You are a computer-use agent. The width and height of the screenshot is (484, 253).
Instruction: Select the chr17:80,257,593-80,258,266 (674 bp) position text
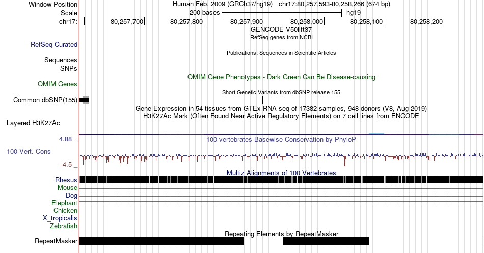pos(334,4)
